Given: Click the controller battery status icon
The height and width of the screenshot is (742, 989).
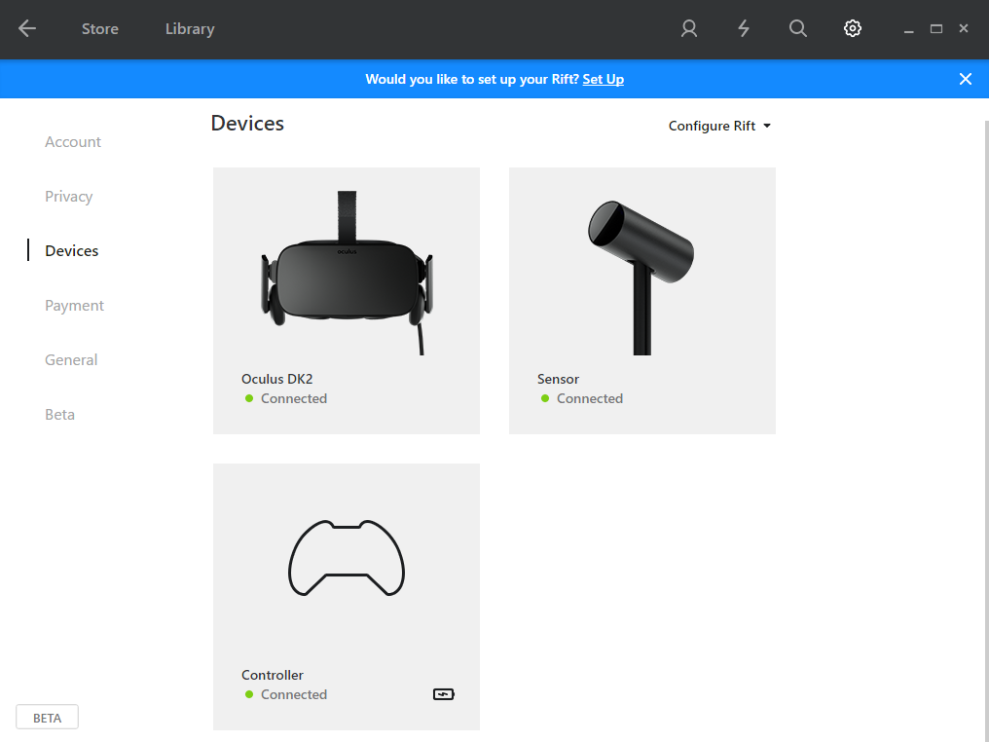Looking at the screenshot, I should [x=443, y=694].
